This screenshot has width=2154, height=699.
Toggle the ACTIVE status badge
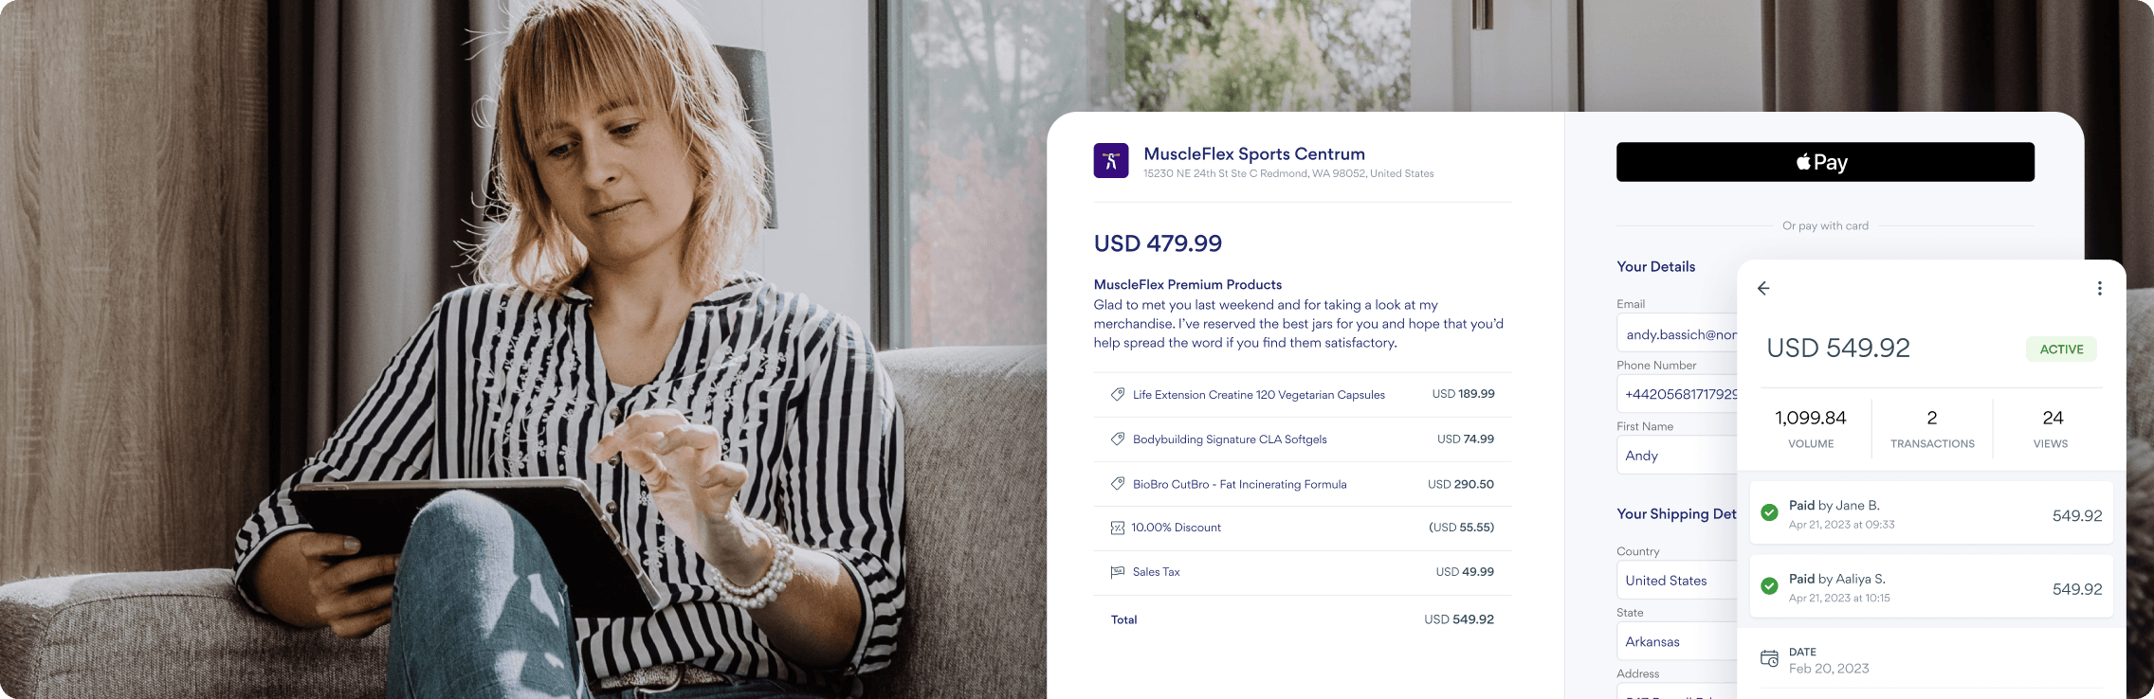pos(2061,349)
